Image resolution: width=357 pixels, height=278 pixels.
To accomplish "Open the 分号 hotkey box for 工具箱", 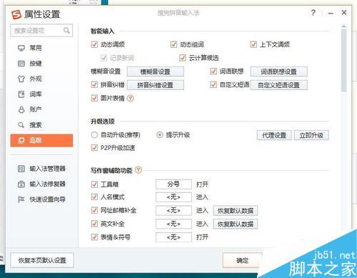I will coord(174,184).
